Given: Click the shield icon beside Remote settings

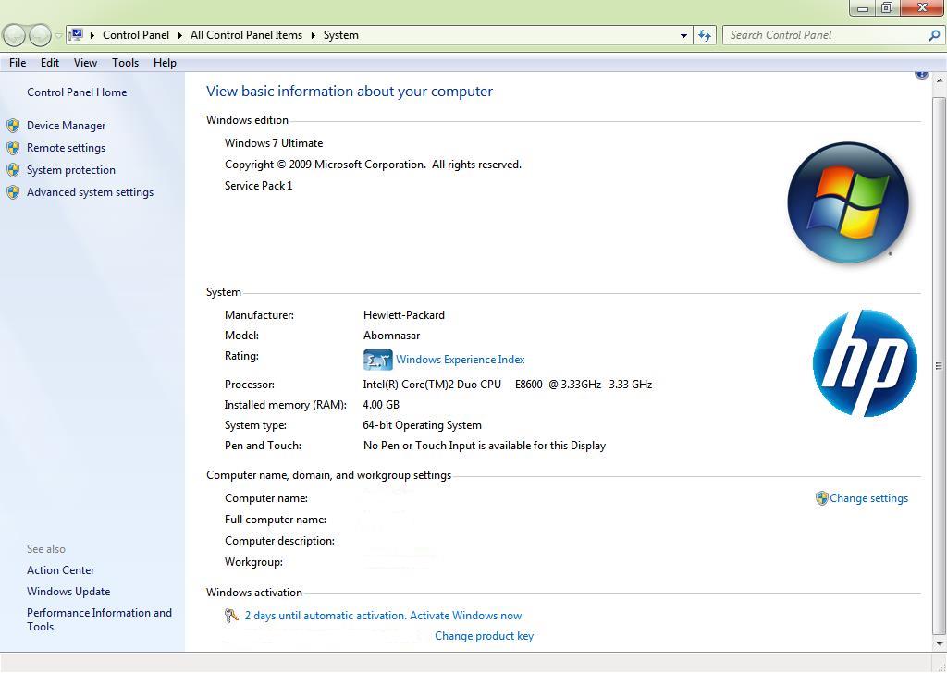Looking at the screenshot, I should (13, 148).
